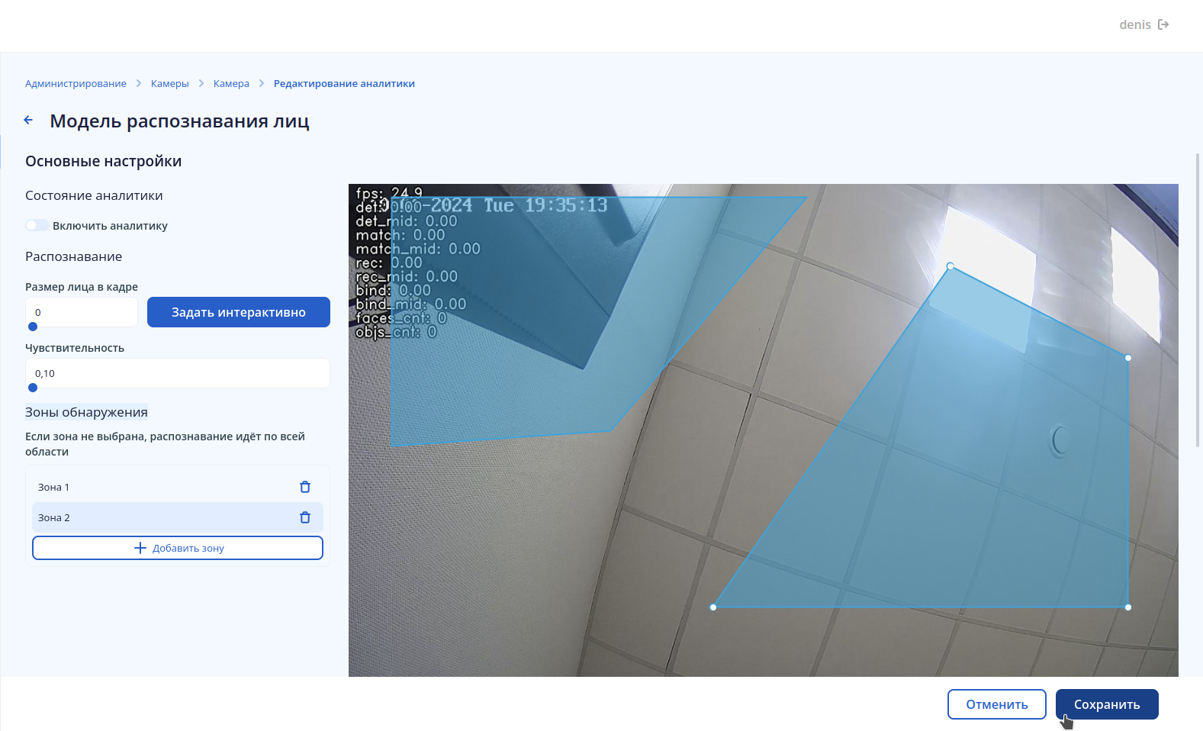Delete Зона 2 with its trash icon

tap(305, 517)
